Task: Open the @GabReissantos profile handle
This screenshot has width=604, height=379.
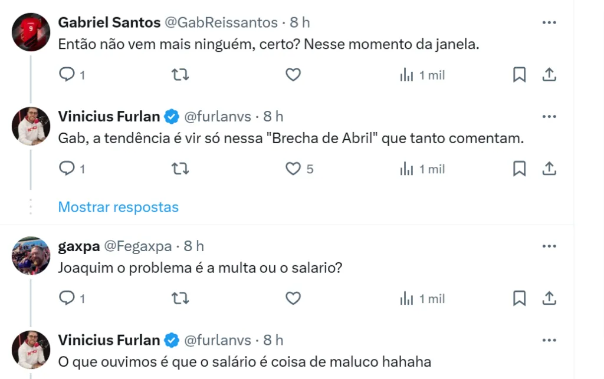Action: click(x=221, y=22)
